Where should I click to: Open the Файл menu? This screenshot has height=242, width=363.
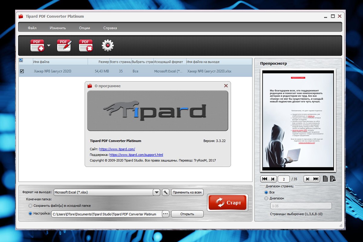tap(32, 28)
